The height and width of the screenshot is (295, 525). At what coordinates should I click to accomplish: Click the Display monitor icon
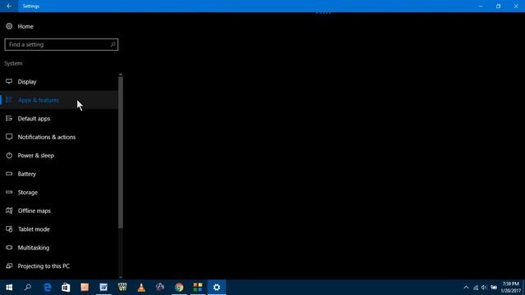pyautogui.click(x=9, y=81)
